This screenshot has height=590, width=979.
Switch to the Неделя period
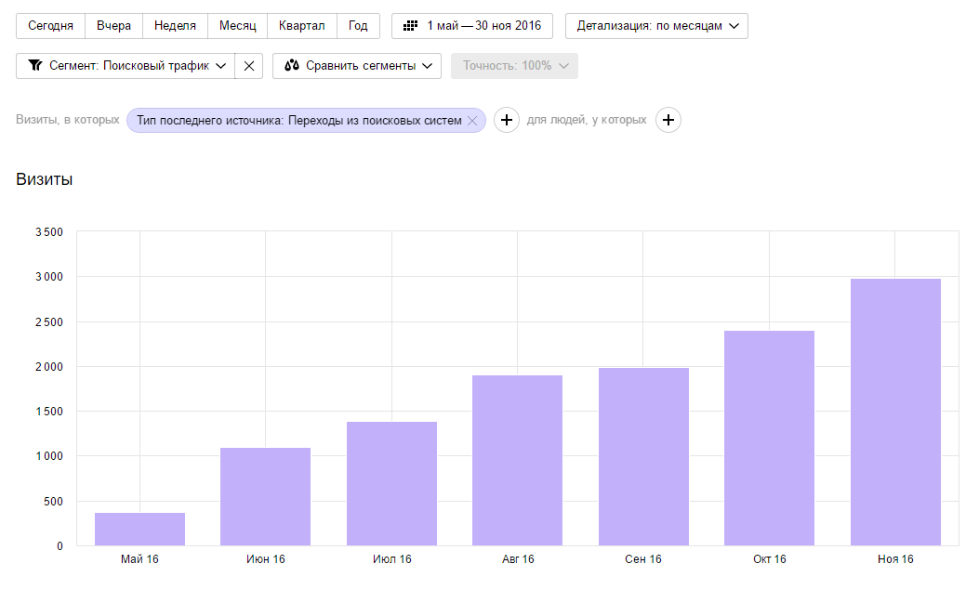coord(175,26)
